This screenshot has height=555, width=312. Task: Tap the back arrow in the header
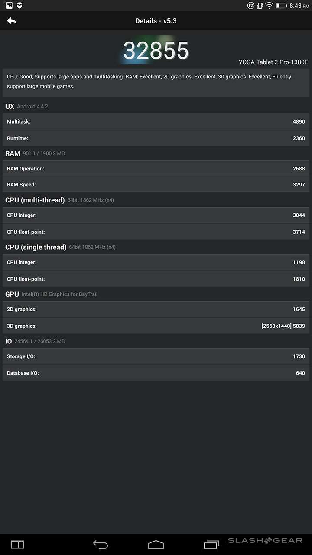click(x=12, y=21)
